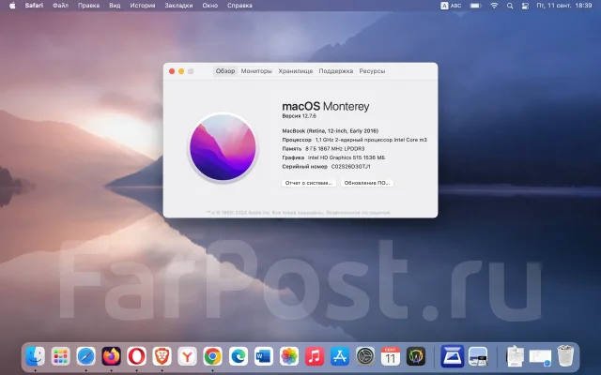Viewport: 601px width, 375px height.
Task: Close the About This Mac window
Action: 172,71
